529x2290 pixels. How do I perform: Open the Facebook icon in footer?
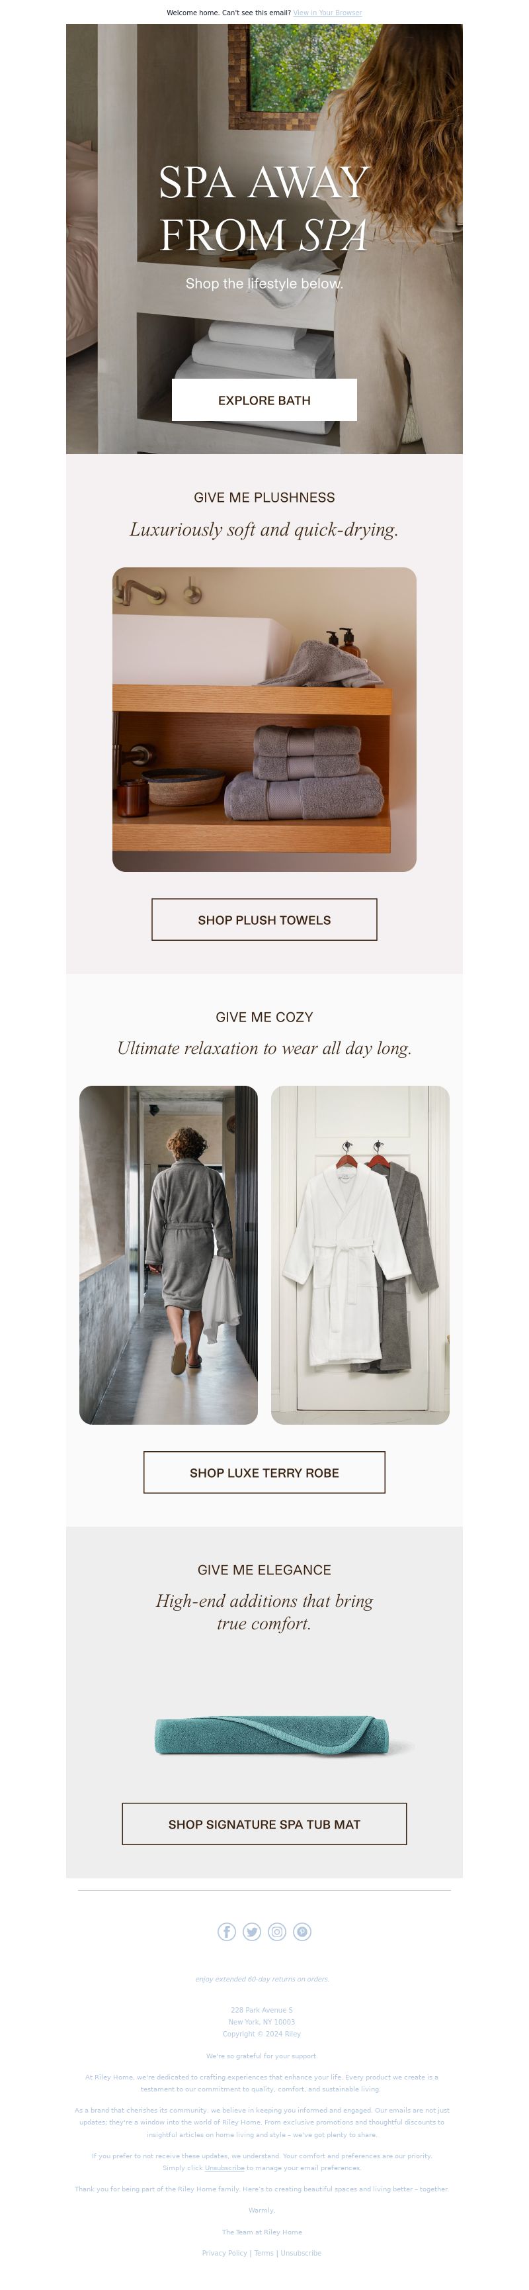pos(226,1931)
